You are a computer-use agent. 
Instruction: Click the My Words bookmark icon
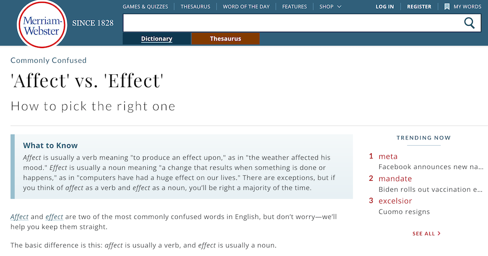click(447, 7)
